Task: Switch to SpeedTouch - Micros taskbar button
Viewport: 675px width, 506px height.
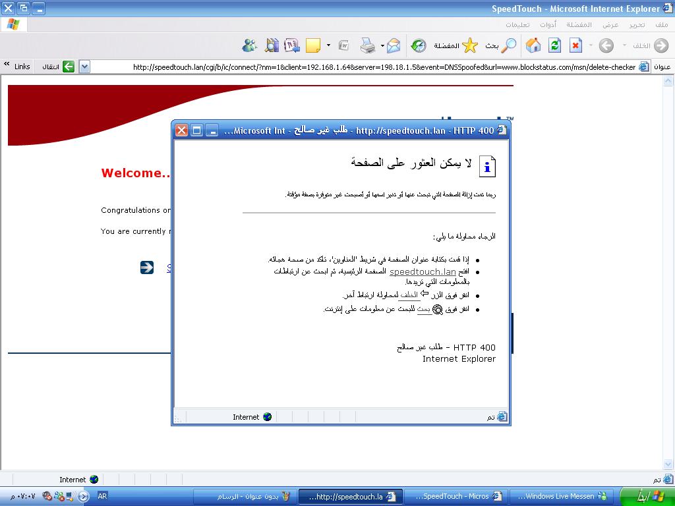Action: click(x=456, y=497)
